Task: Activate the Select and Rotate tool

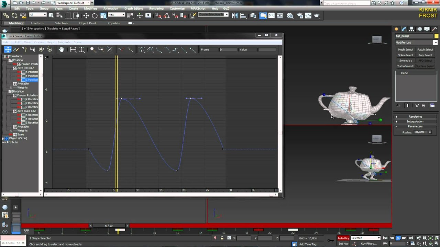Action: 95,15
